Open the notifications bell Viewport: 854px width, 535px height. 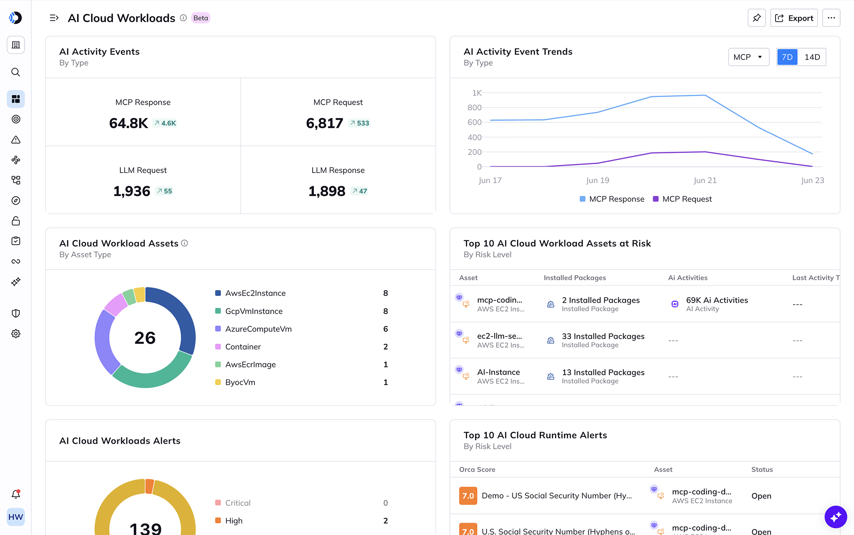click(x=16, y=494)
